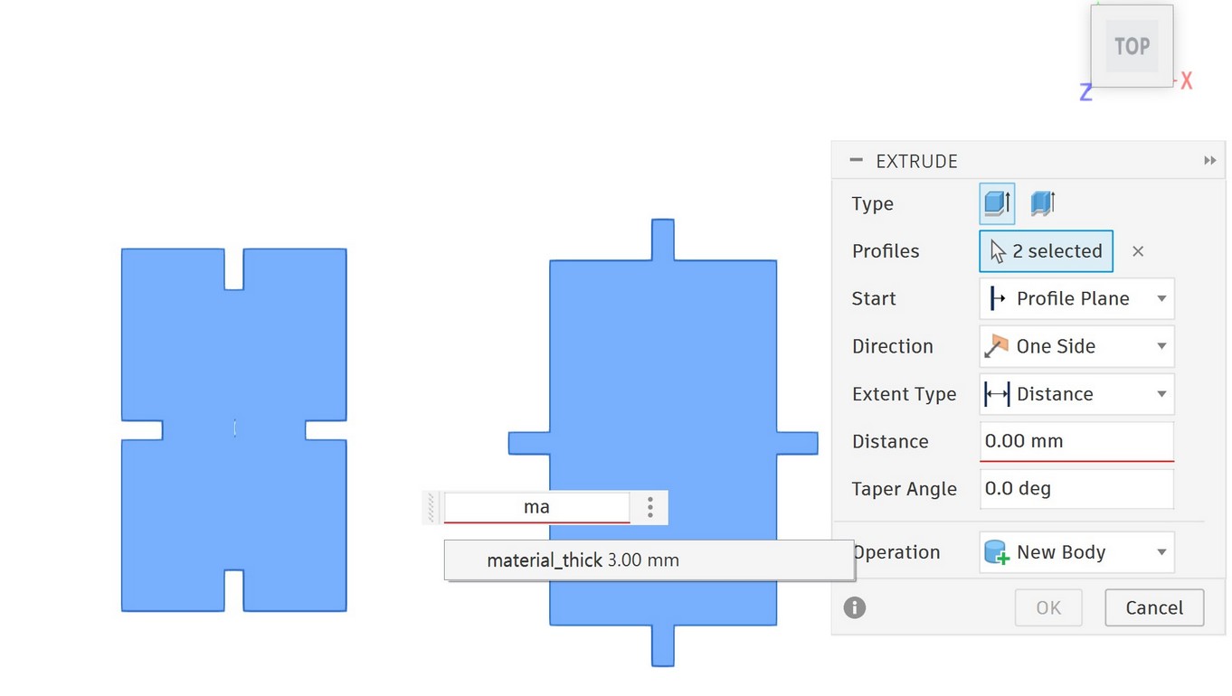Viewport: 1232px width, 696px height.
Task: Clear the profile selection with X
Action: click(x=1138, y=251)
